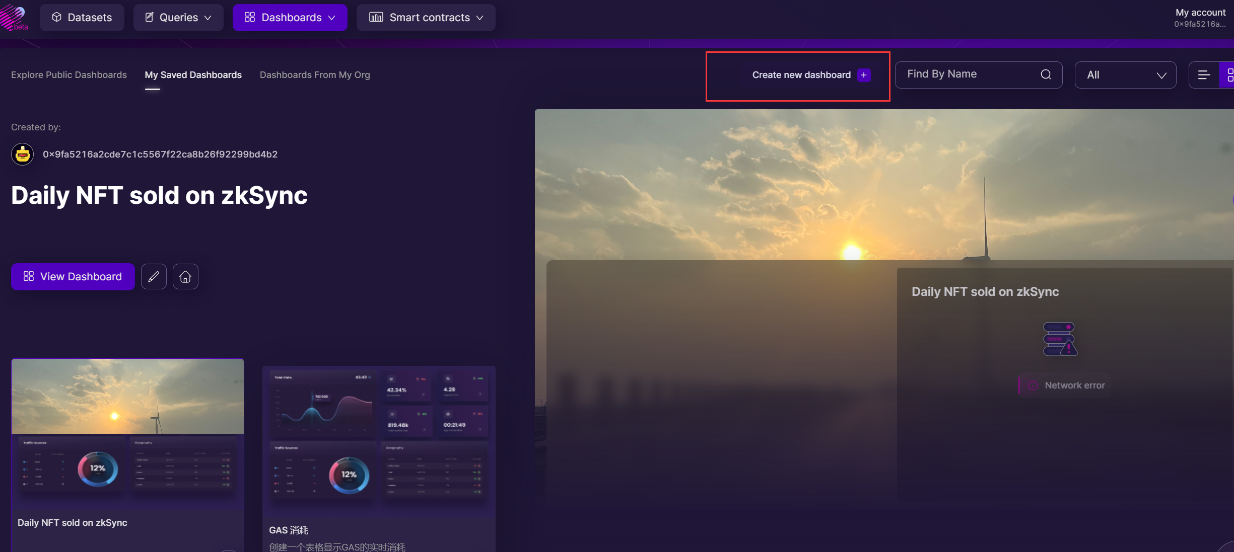The height and width of the screenshot is (552, 1234).
Task: Click Daily NFT sold on zkSync card title
Action: (x=73, y=523)
